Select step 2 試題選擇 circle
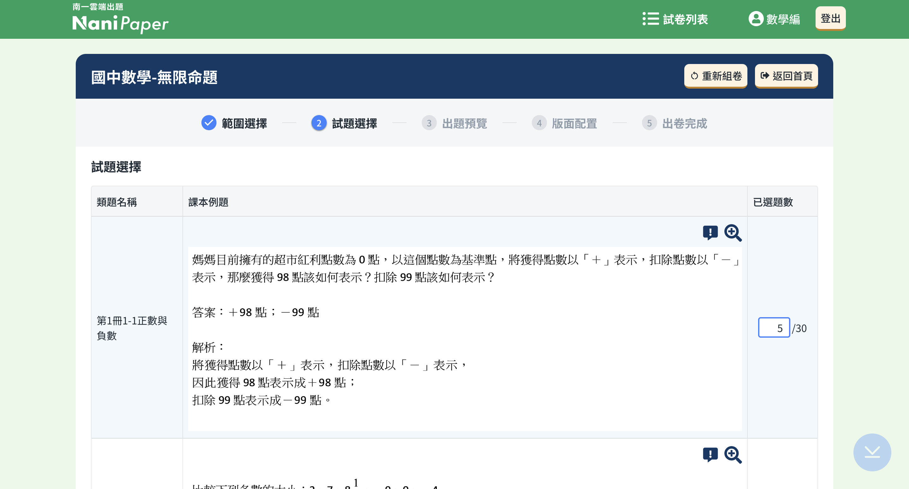This screenshot has height=489, width=909. (319, 123)
